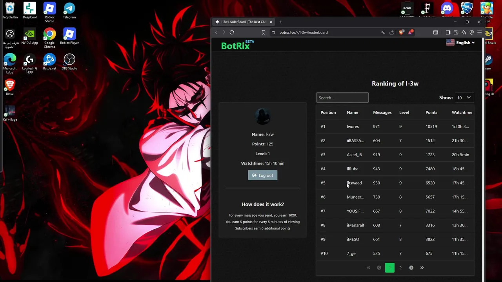Select the name ilRuba
Screen dimensions: 502x282
click(x=353, y=169)
